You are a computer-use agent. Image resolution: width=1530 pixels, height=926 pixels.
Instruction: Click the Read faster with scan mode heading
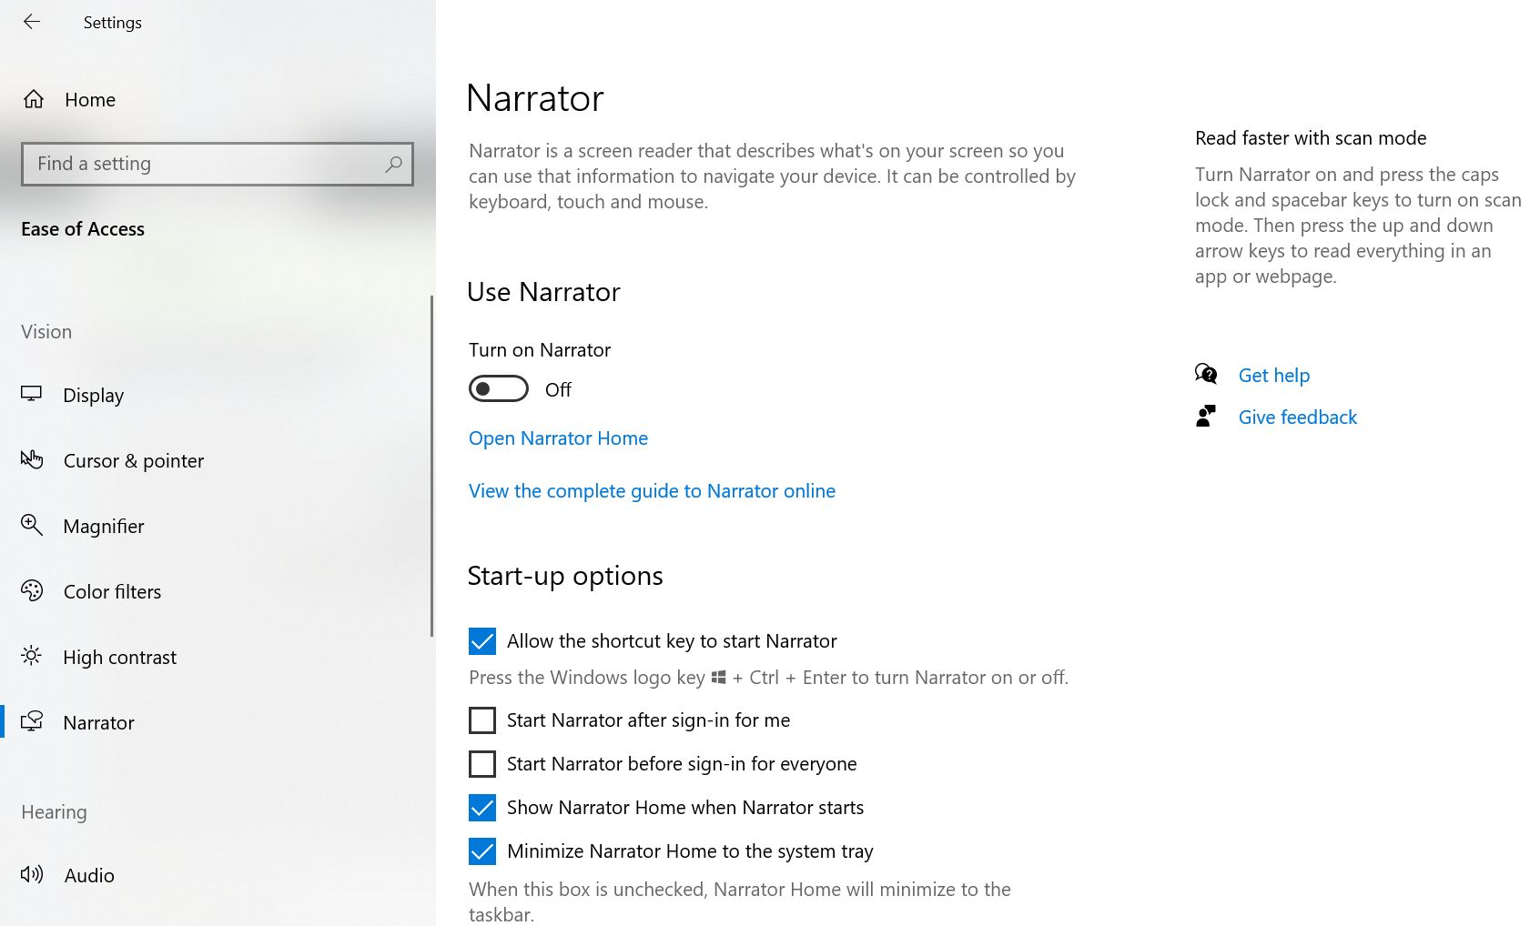click(1311, 138)
